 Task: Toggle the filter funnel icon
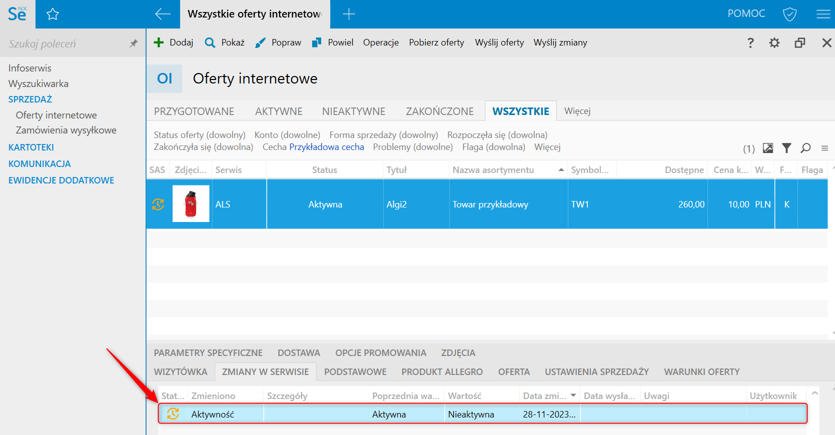click(x=786, y=148)
